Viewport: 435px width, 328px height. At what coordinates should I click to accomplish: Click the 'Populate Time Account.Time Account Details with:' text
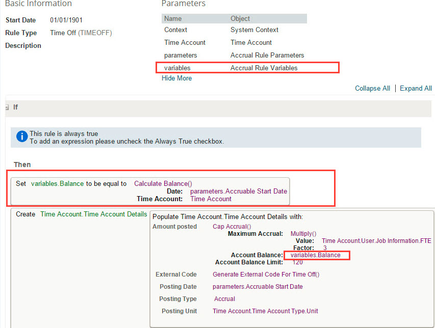(228, 216)
